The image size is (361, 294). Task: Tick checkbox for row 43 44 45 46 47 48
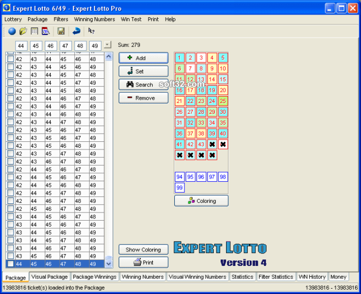tap(10, 216)
